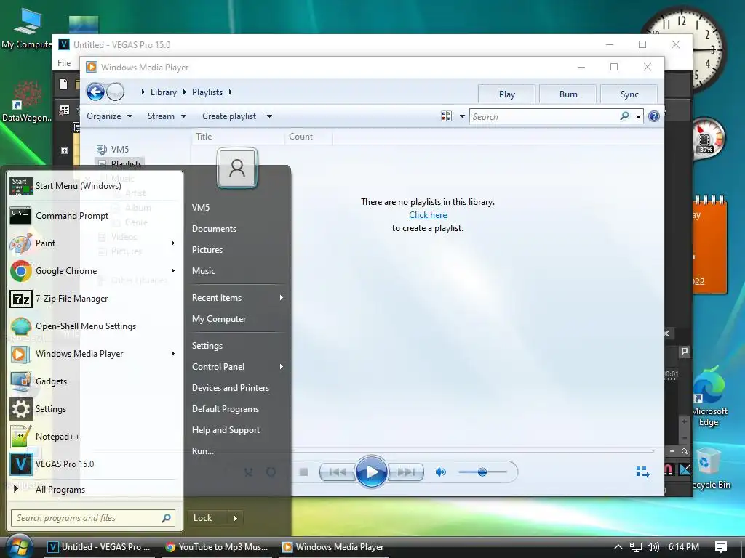Open the notification center in the taskbar
This screenshot has width=745, height=558.
point(721,546)
